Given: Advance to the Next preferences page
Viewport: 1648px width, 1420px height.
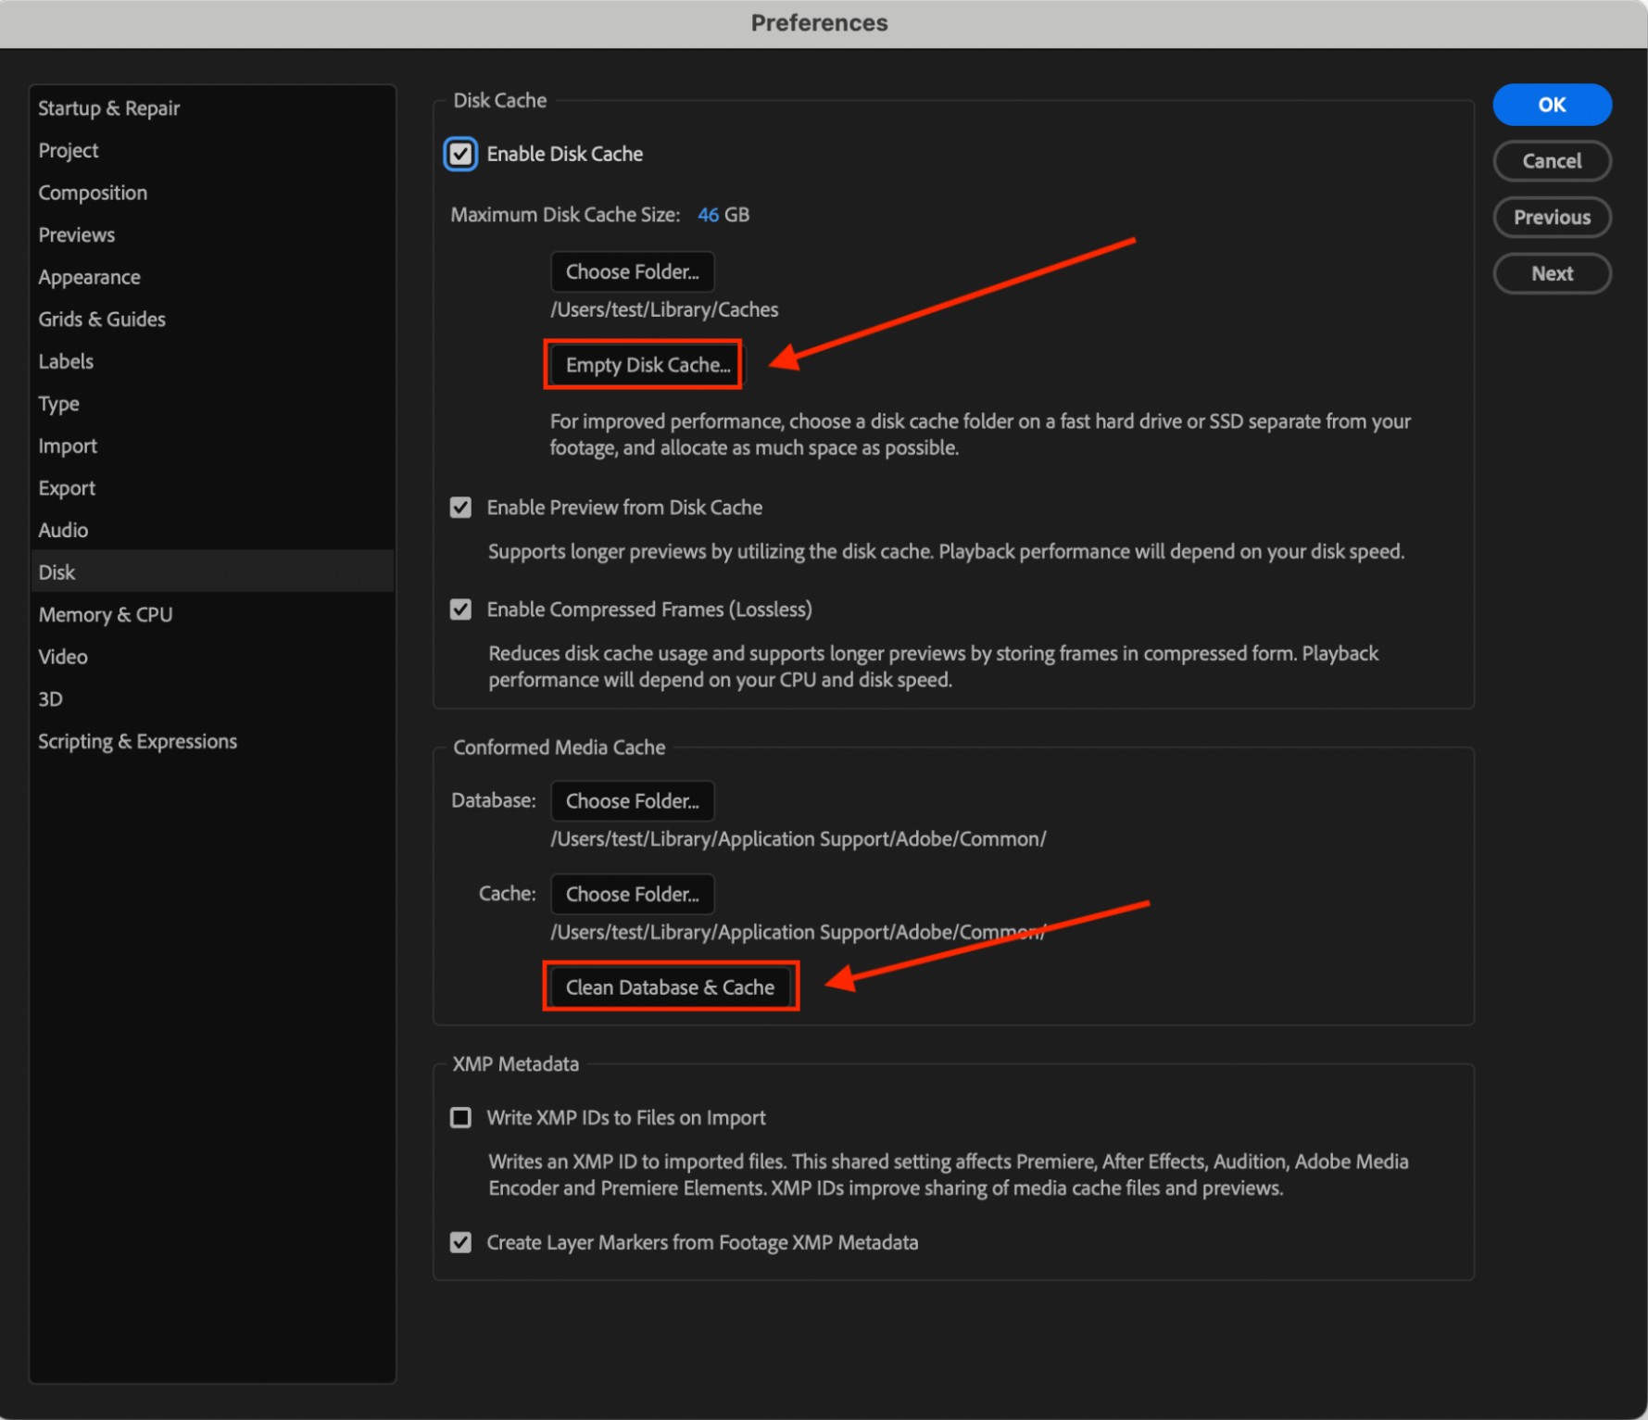Looking at the screenshot, I should coord(1552,273).
